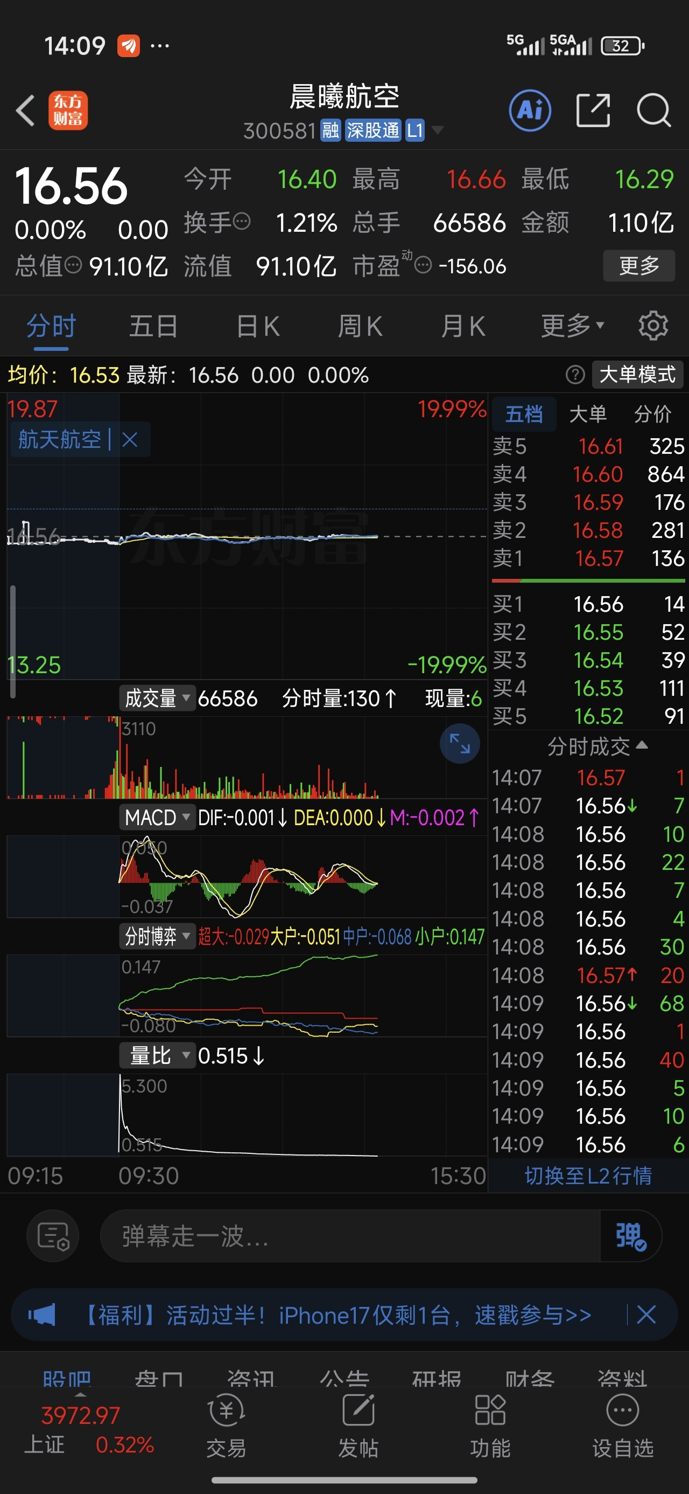Tap the 航天航空 sector tag
689x1494 pixels.
coord(60,440)
